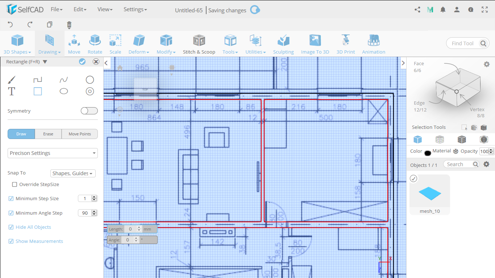Image resolution: width=495 pixels, height=278 pixels.
Task: Open the View menu
Action: click(105, 9)
